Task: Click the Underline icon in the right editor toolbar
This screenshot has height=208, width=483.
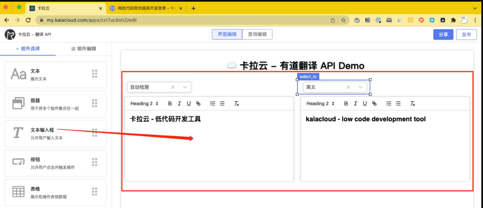Action: (365, 103)
